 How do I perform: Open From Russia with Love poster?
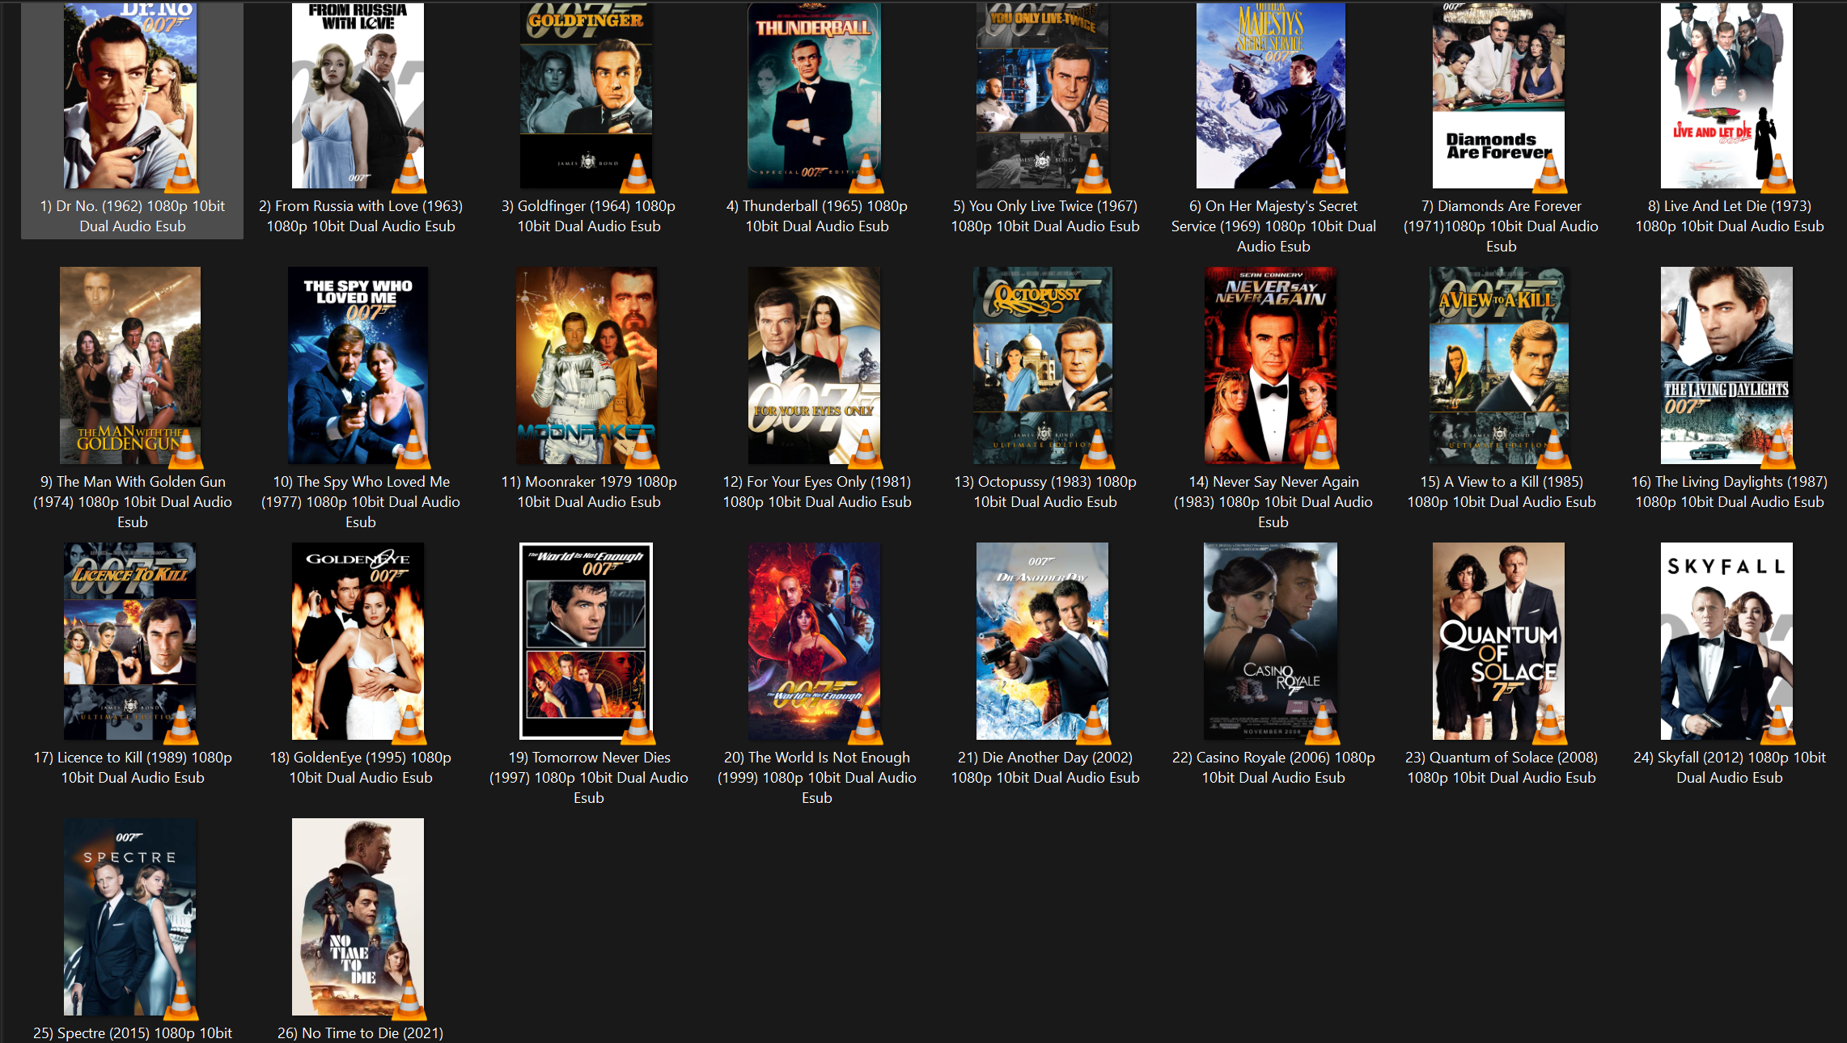click(358, 89)
